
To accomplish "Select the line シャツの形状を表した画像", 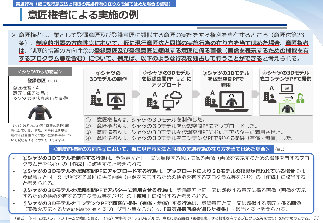I will click(x=41, y=98).
